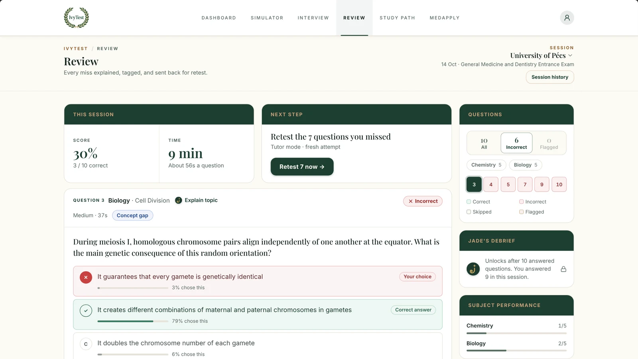Select answer 'It doubles the chromosome number of each gamete'
Viewport: 638px width, 359px height.
(x=258, y=346)
